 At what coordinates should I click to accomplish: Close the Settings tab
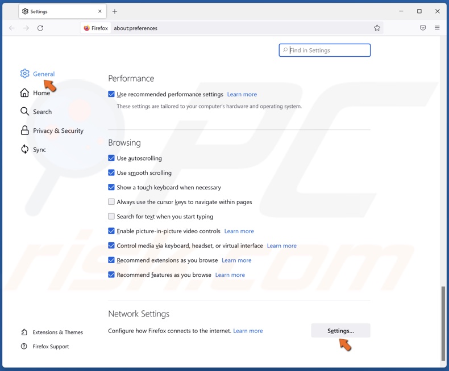coord(99,11)
